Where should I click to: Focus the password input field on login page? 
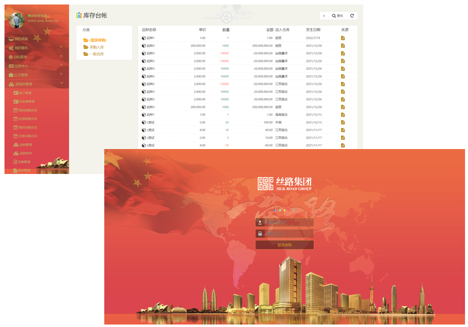pyautogui.click(x=284, y=234)
